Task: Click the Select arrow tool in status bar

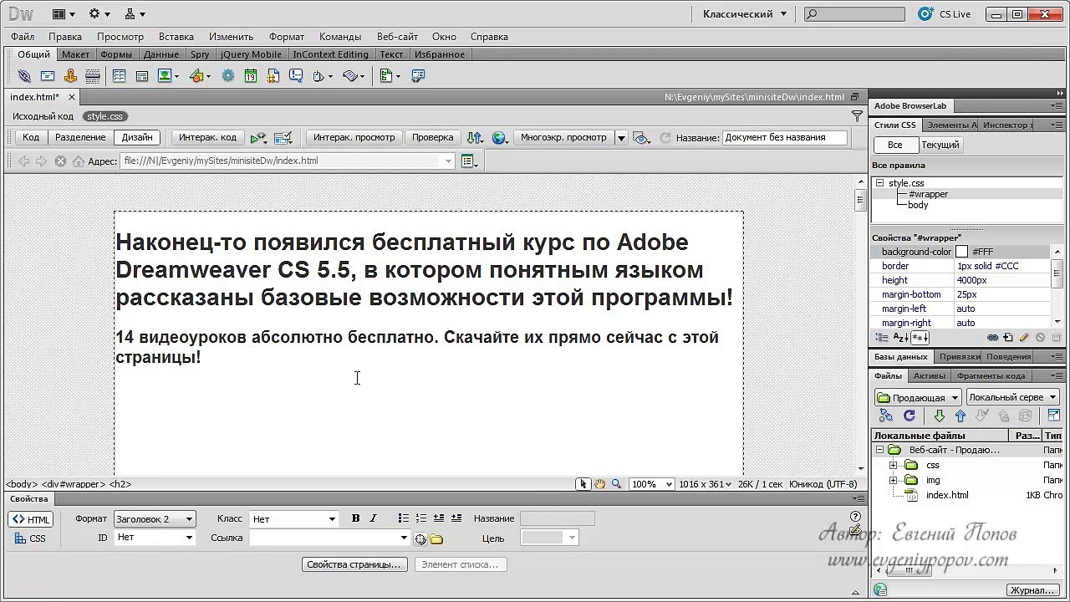Action: coord(583,484)
